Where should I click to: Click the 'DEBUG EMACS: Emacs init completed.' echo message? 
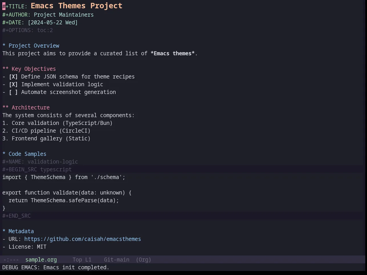click(56, 267)
